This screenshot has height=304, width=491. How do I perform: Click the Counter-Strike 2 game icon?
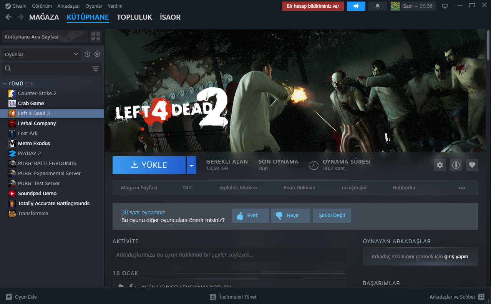click(12, 94)
